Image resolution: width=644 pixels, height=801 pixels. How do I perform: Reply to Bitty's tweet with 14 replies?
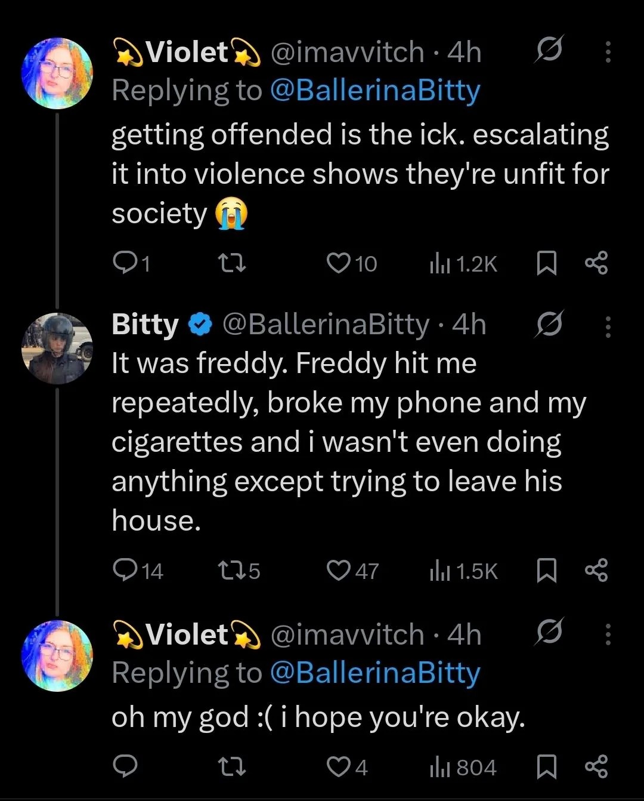tap(124, 571)
